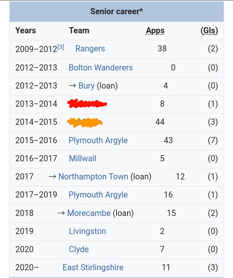Click the Plymouth Argyle link for 2015–2016
This screenshot has height=278, width=233.
[x=98, y=140]
